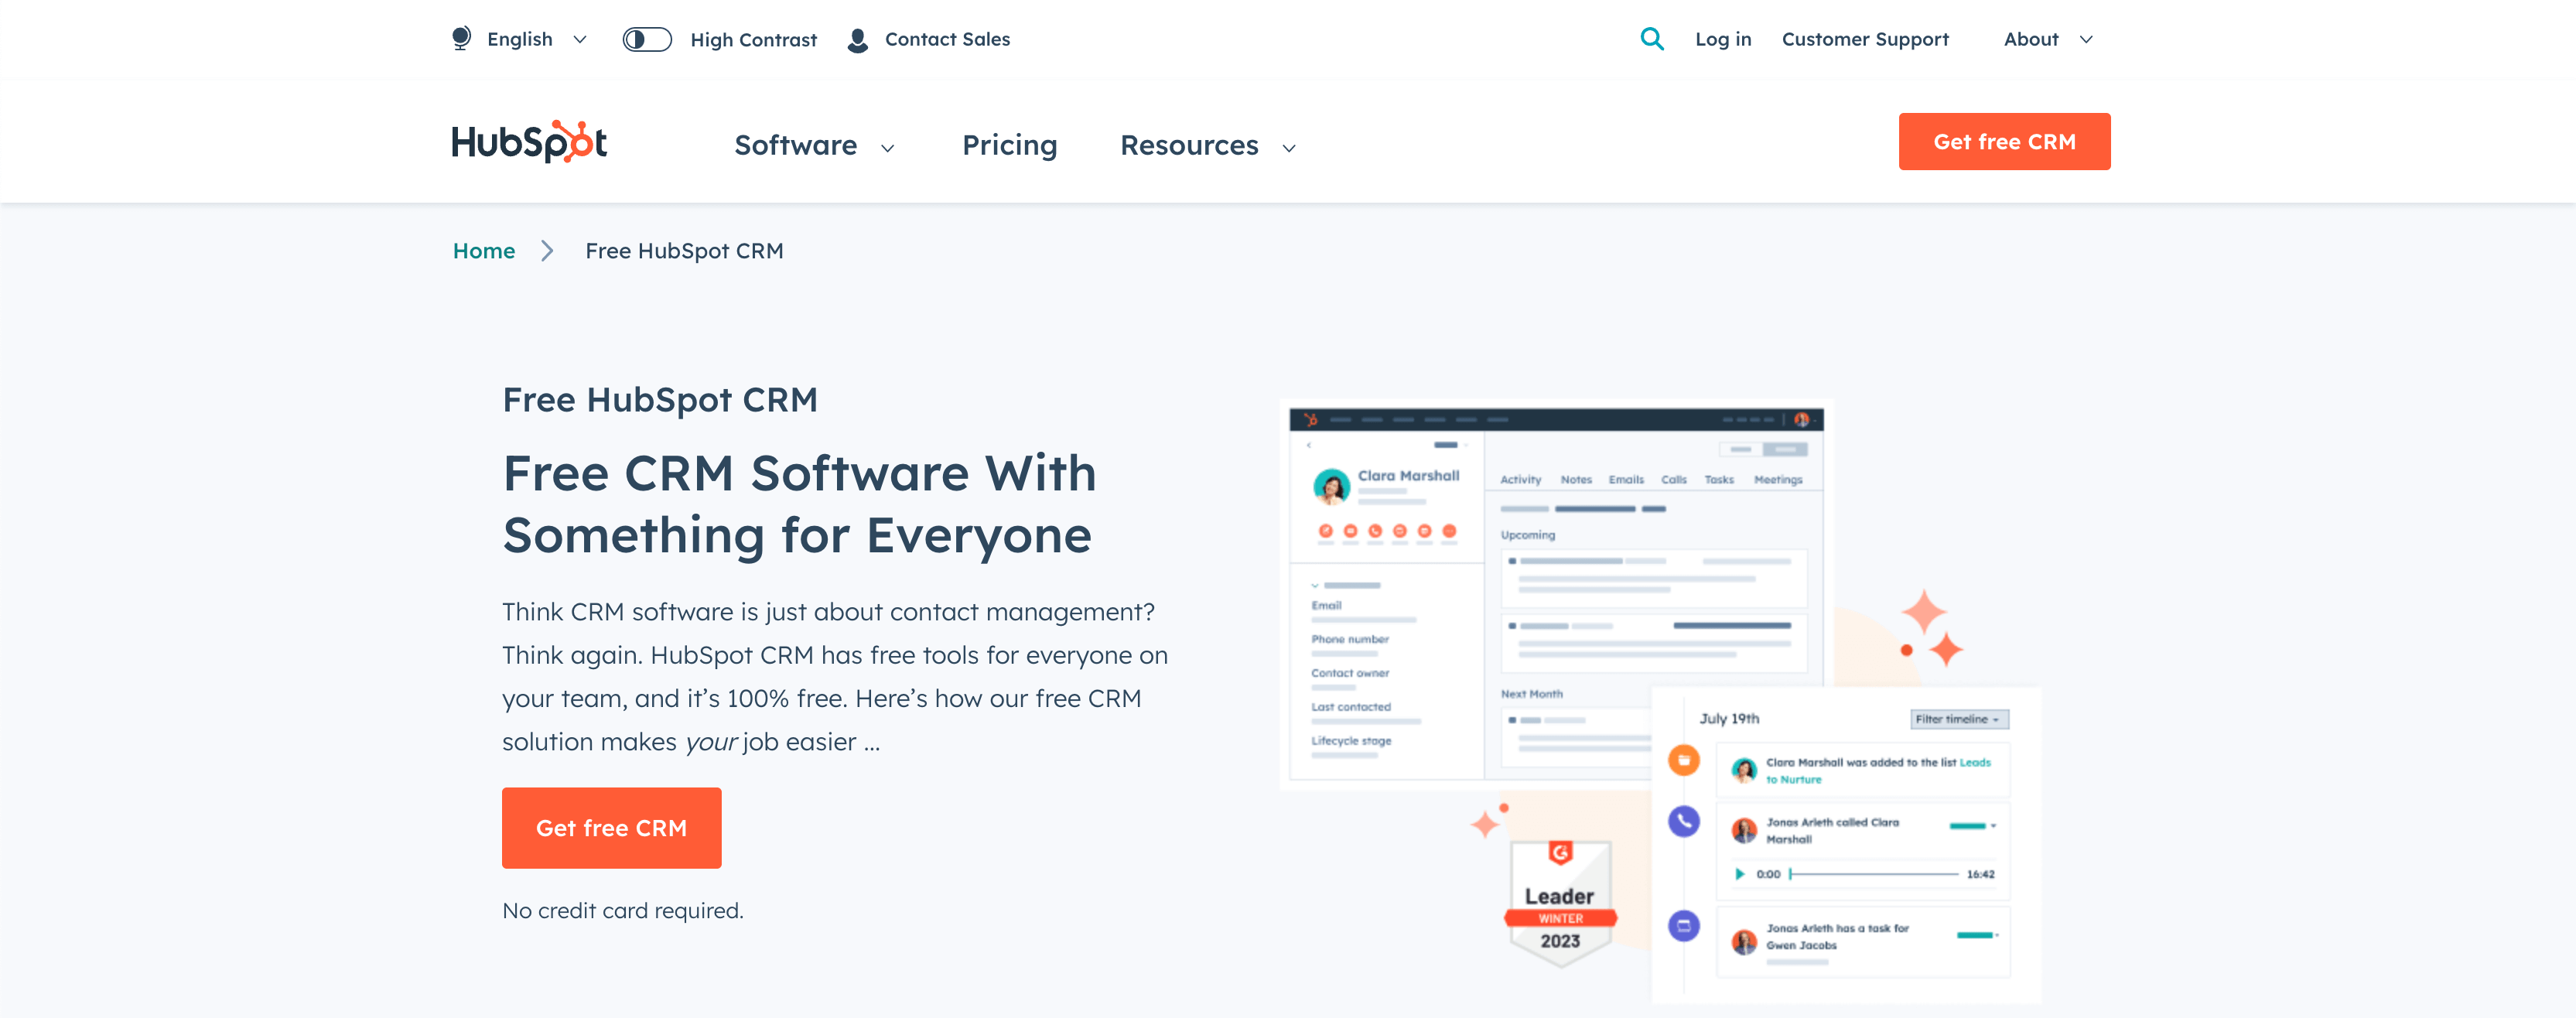Screen dimensions: 2576x1018
Task: Click the header Get free CRM button
Action: click(x=2004, y=141)
